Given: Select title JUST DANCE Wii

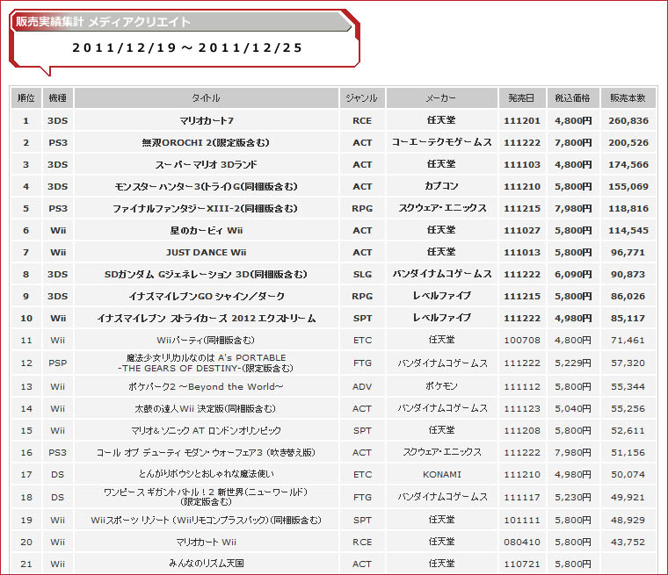Looking at the screenshot, I should [207, 253].
